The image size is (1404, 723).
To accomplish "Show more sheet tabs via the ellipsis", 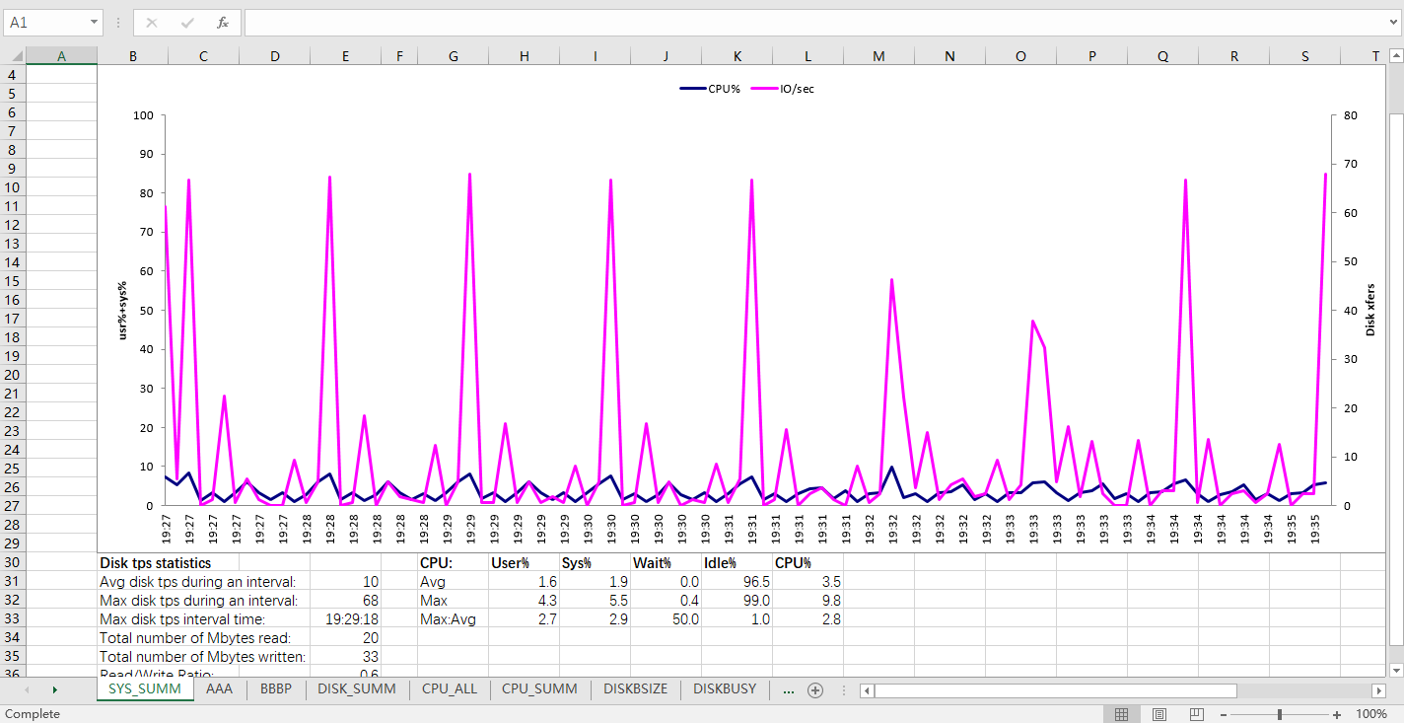I will click(x=788, y=689).
